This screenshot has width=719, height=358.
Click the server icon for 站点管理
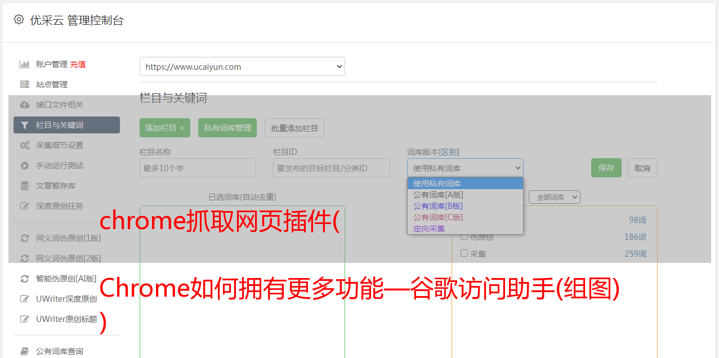tap(24, 84)
